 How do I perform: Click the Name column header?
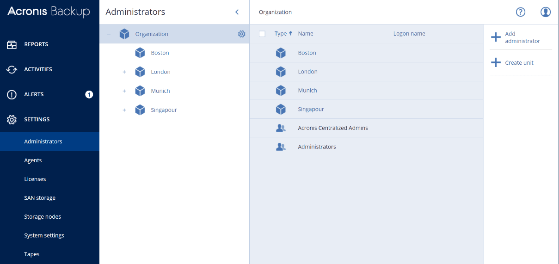306,34
